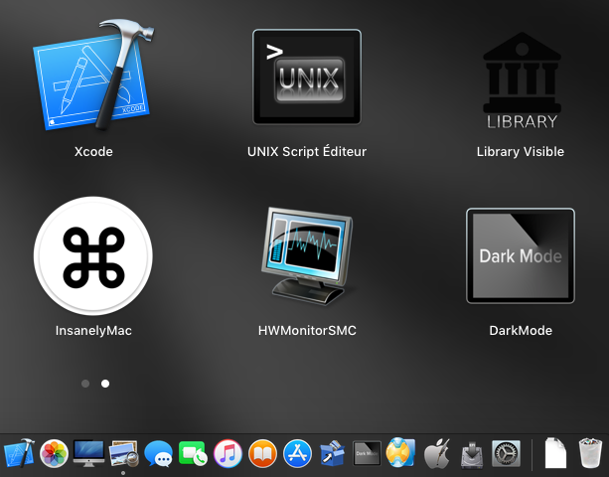The height and width of the screenshot is (477, 609).
Task: Open Photos from the Dock
Action: click(x=54, y=454)
